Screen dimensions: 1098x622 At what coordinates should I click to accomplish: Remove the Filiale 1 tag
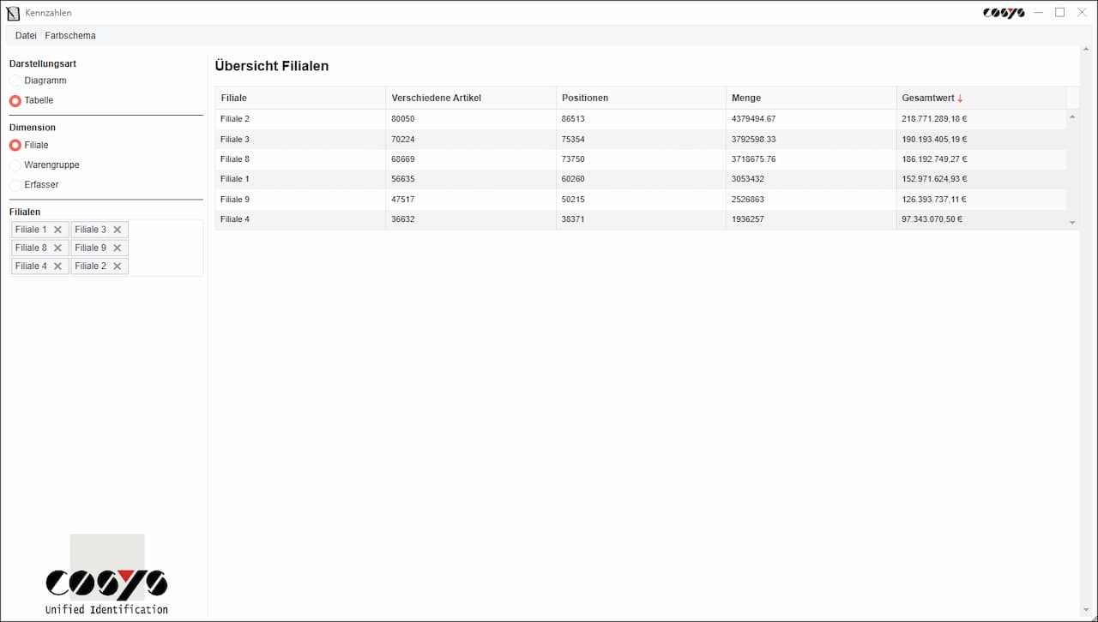pos(57,230)
